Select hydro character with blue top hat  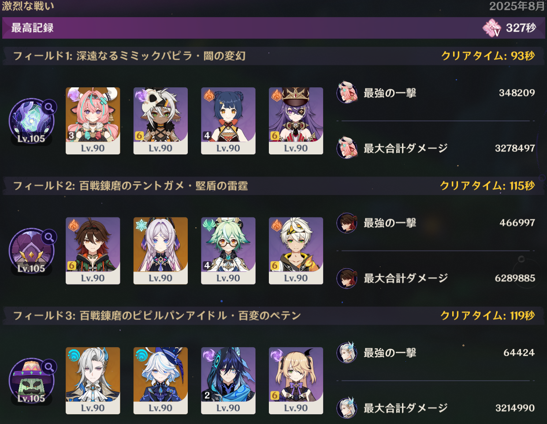point(160,380)
